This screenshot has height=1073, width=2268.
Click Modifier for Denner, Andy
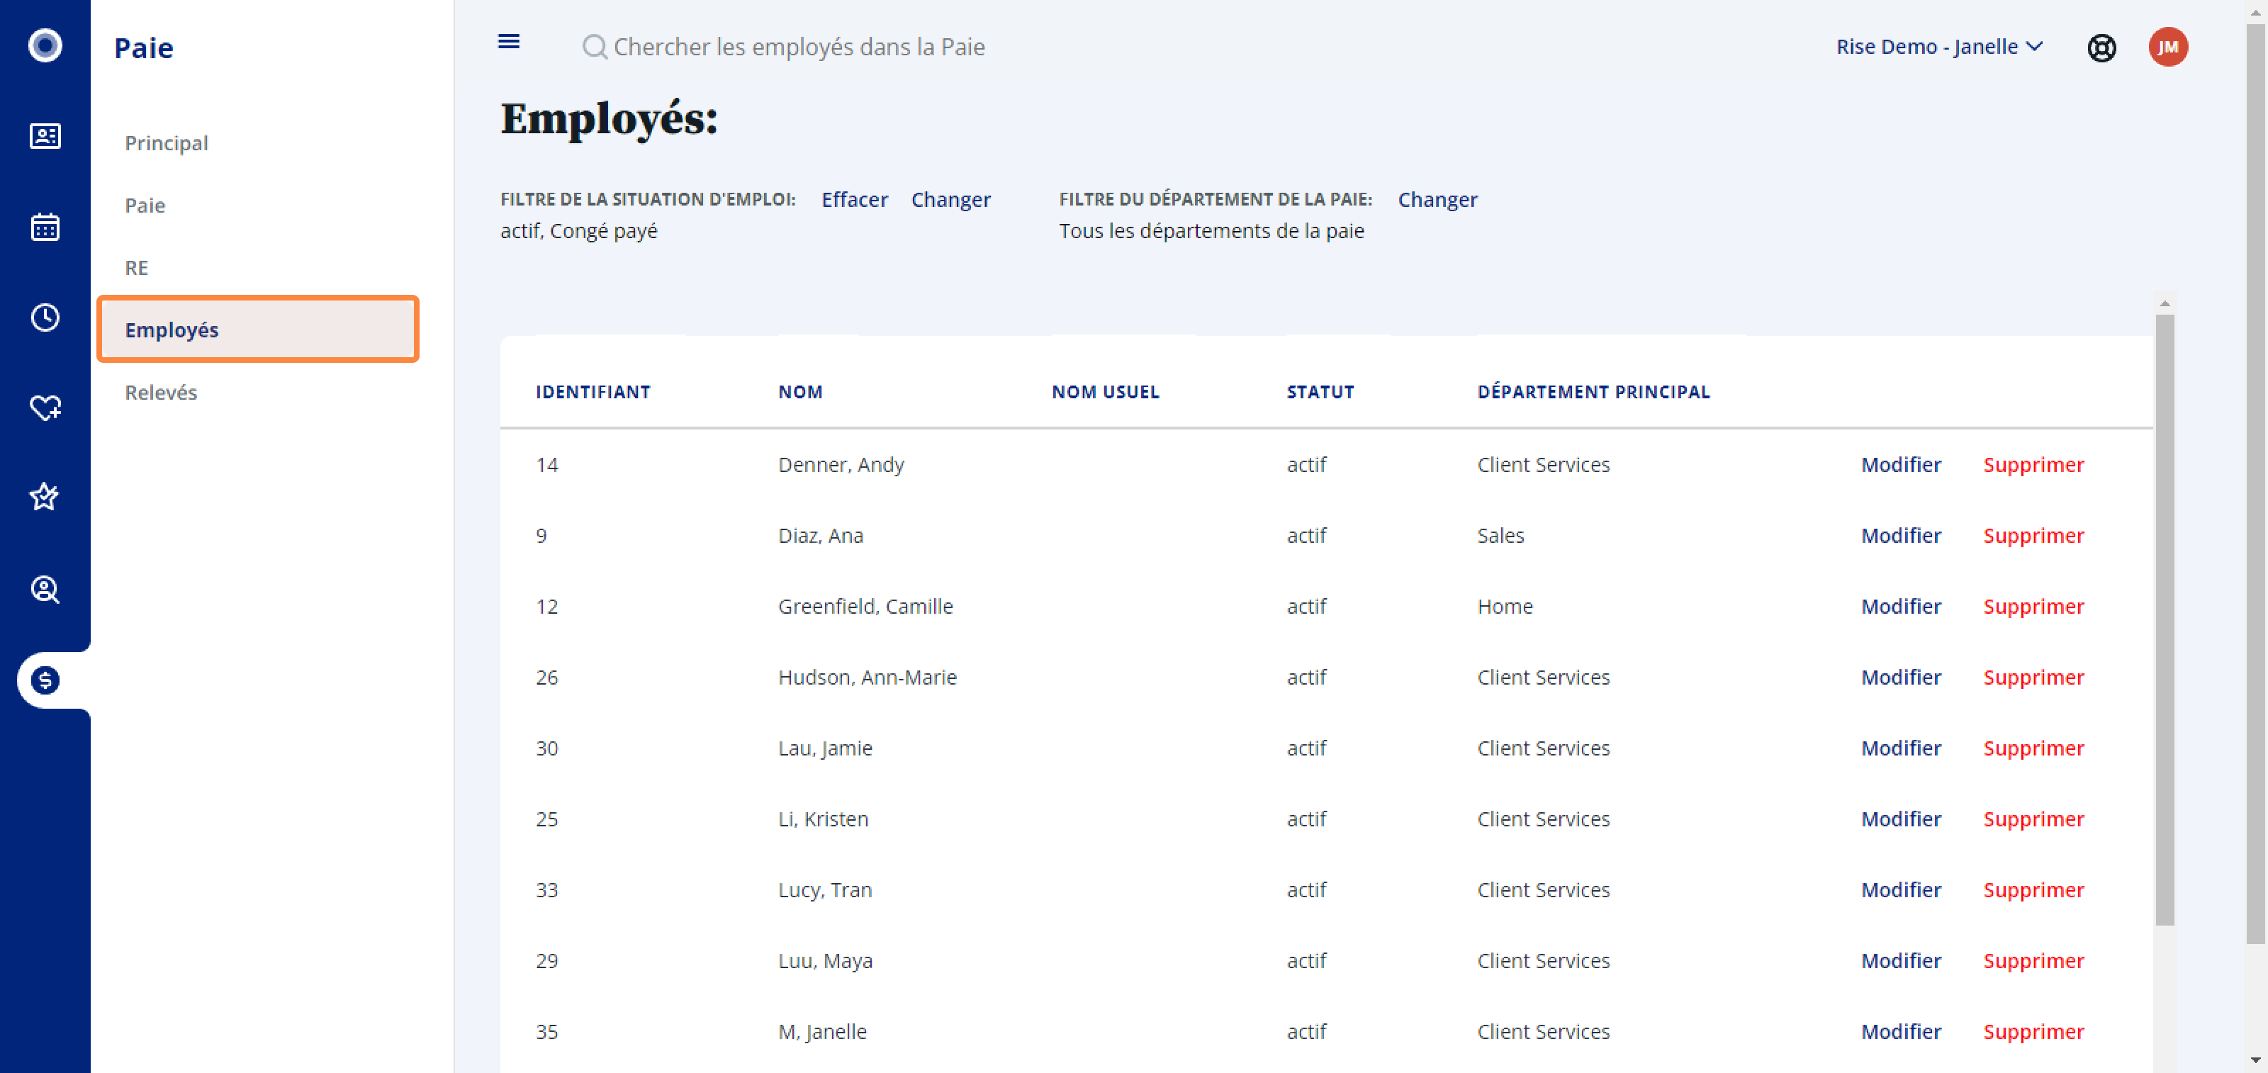click(1901, 465)
